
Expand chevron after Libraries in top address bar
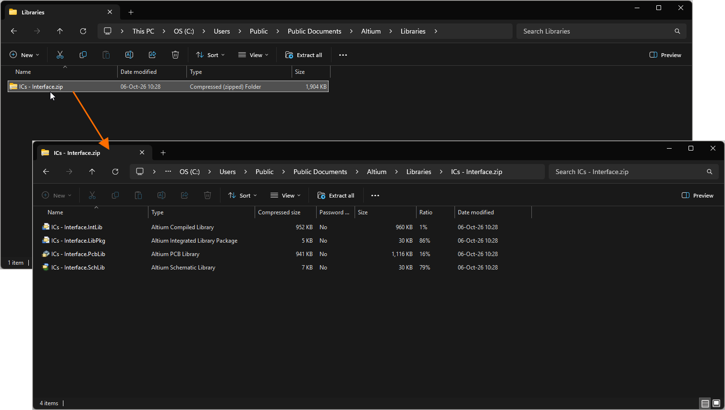[x=436, y=31]
